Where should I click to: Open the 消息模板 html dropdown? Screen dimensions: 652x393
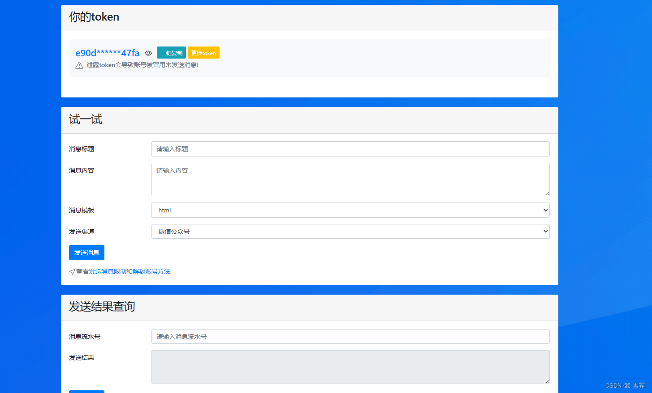tap(350, 210)
